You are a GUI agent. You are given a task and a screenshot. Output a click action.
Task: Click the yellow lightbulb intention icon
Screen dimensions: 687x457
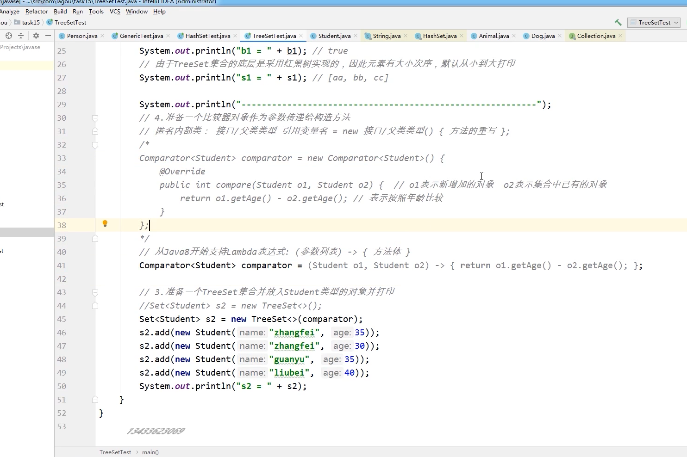105,224
